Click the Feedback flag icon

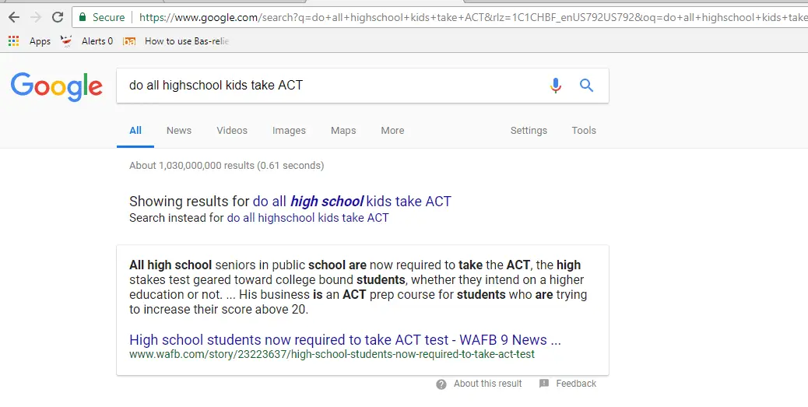pos(544,384)
